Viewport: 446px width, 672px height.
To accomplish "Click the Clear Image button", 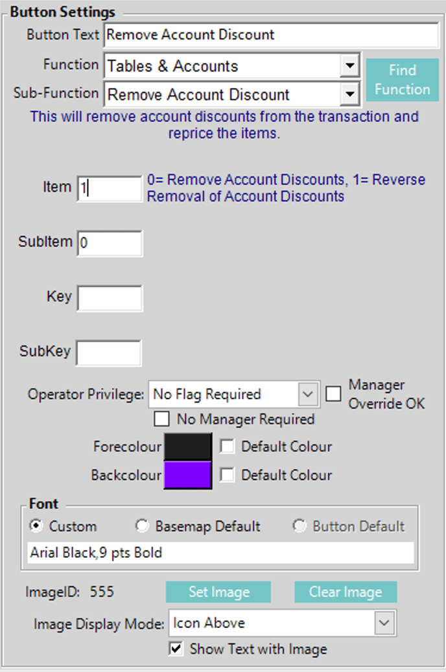I will pyautogui.click(x=346, y=592).
